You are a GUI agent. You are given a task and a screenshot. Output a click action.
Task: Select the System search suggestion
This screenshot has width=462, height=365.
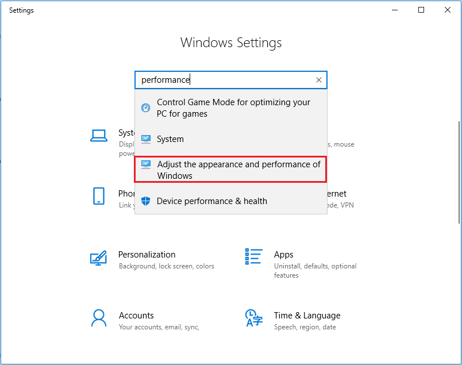point(231,139)
